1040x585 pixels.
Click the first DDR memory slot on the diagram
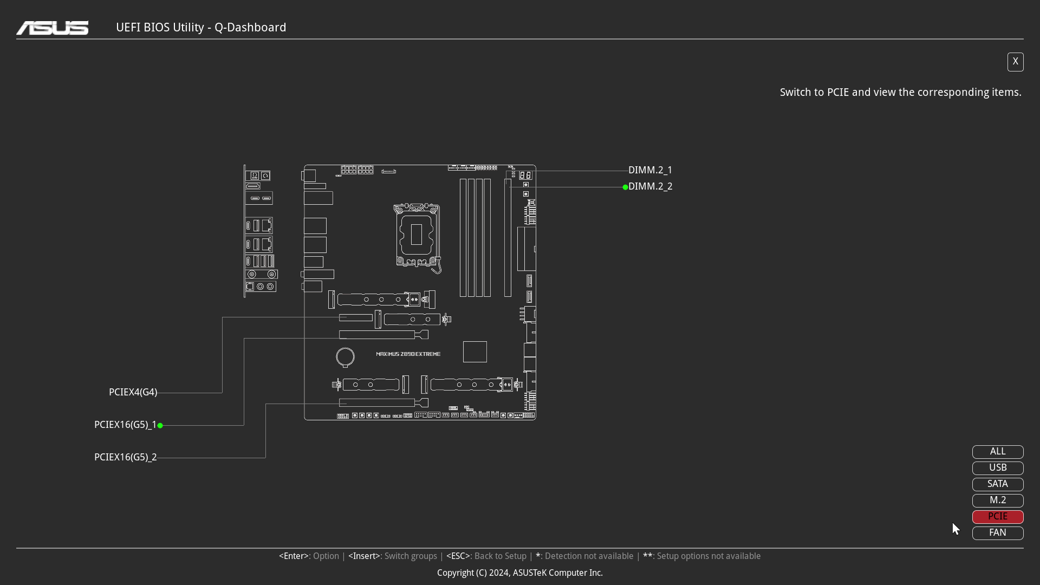[x=463, y=238]
